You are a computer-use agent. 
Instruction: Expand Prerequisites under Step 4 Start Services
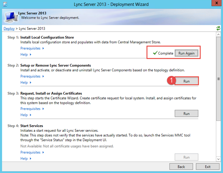click(32, 152)
